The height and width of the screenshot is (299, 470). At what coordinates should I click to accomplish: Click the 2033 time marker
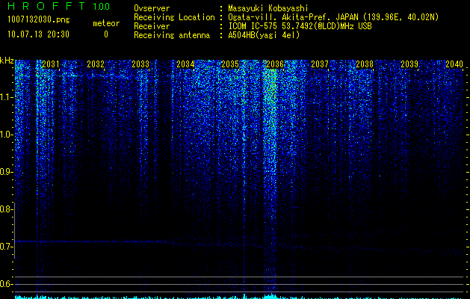pyautogui.click(x=140, y=64)
